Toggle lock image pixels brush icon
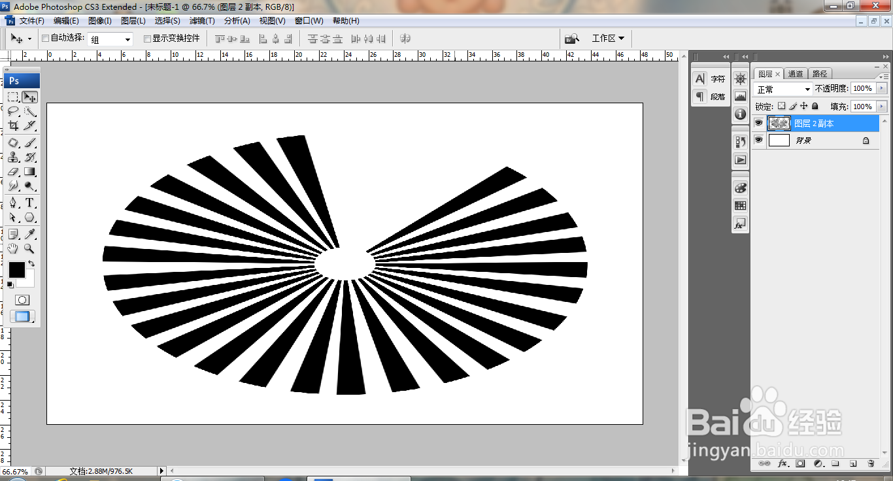Screen dimensions: 893x481 click(x=793, y=106)
